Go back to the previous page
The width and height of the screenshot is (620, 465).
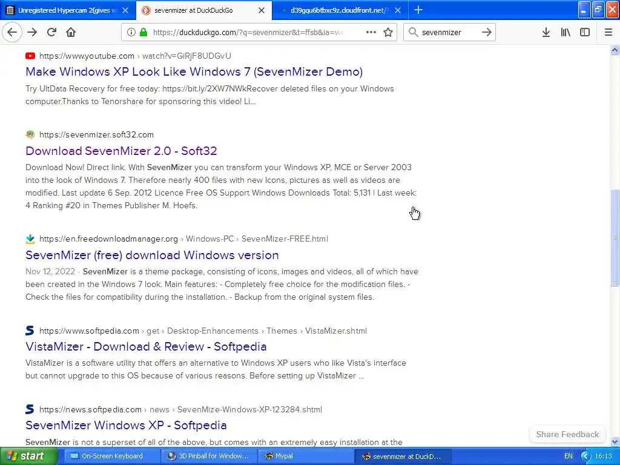12,32
